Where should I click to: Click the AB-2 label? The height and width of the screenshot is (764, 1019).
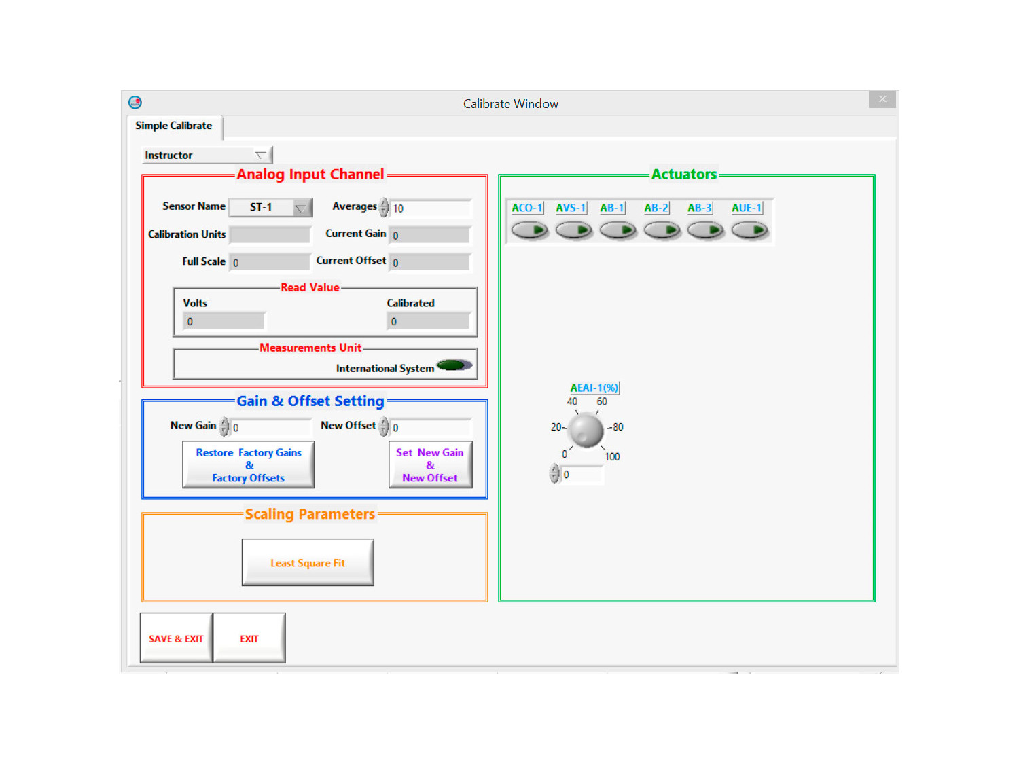click(x=656, y=208)
